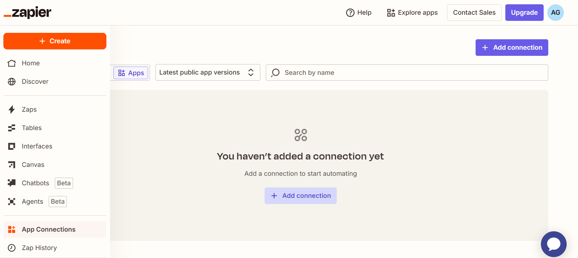Click the Chatbots sidebar icon

coord(12,183)
